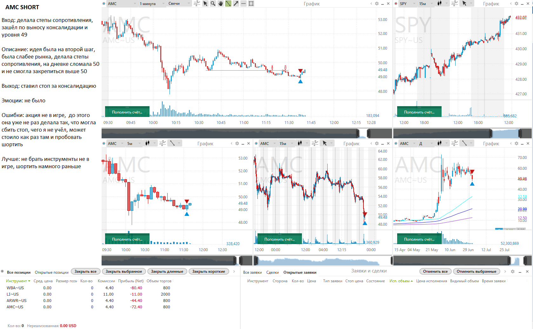The height and width of the screenshot is (329, 533).
Task: Select line tool in AMC daily chart
Action: coord(464,143)
